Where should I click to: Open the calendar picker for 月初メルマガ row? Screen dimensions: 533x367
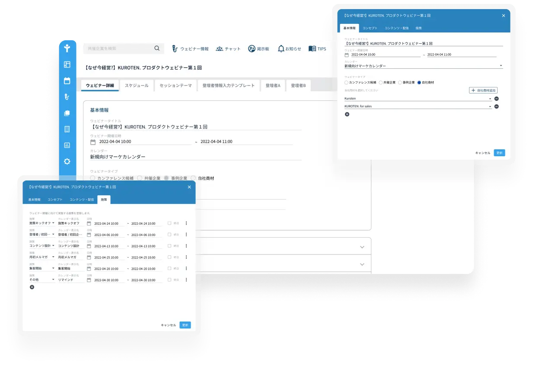[x=89, y=257]
